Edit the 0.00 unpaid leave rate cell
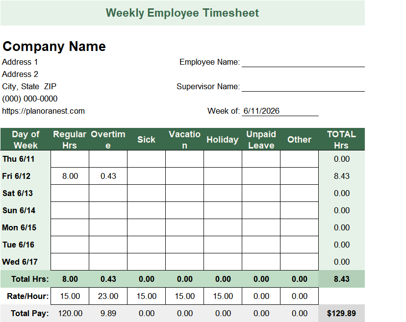Image resolution: width=406 pixels, height=322 pixels. point(261,296)
